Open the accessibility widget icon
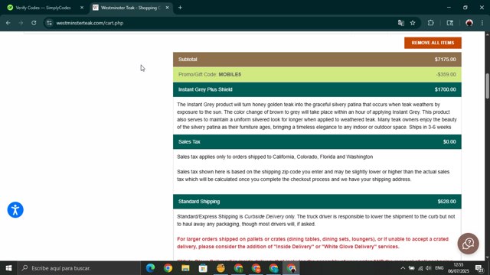The width and height of the screenshot is (490, 275). (15, 210)
